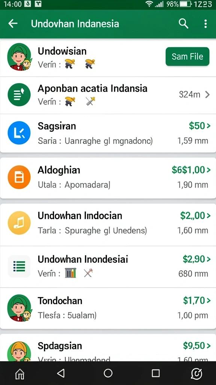Expand the $50 price chevron
216x385 pixels.
[x=208, y=126]
